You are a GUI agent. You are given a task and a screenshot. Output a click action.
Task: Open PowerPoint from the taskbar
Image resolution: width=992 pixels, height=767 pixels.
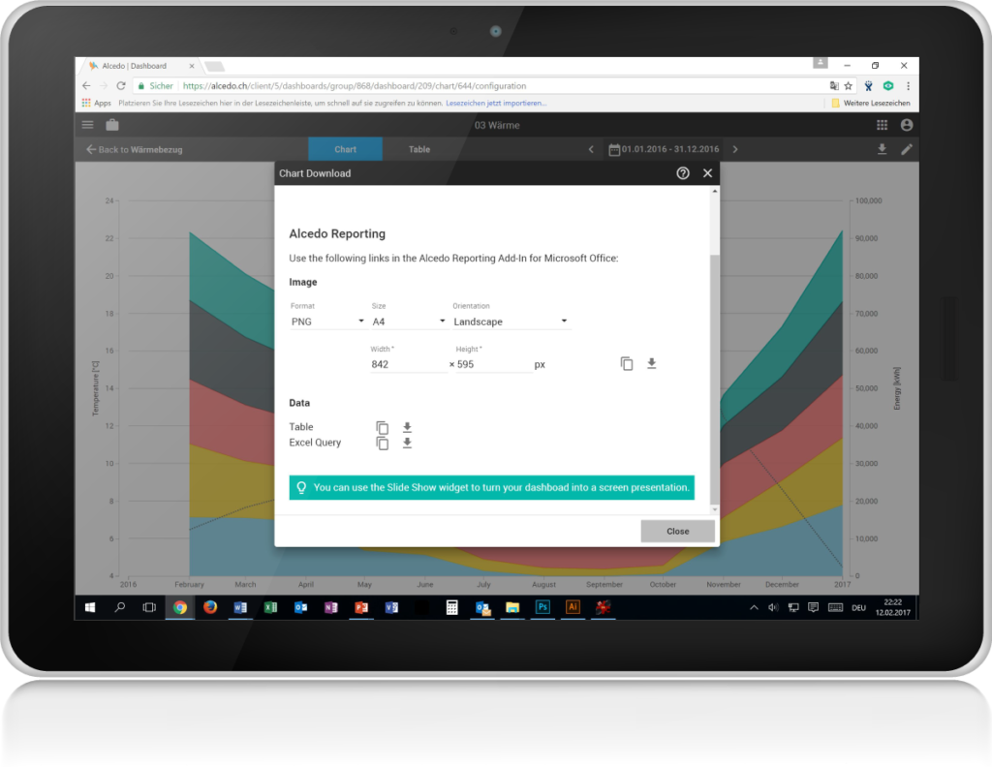pos(361,607)
